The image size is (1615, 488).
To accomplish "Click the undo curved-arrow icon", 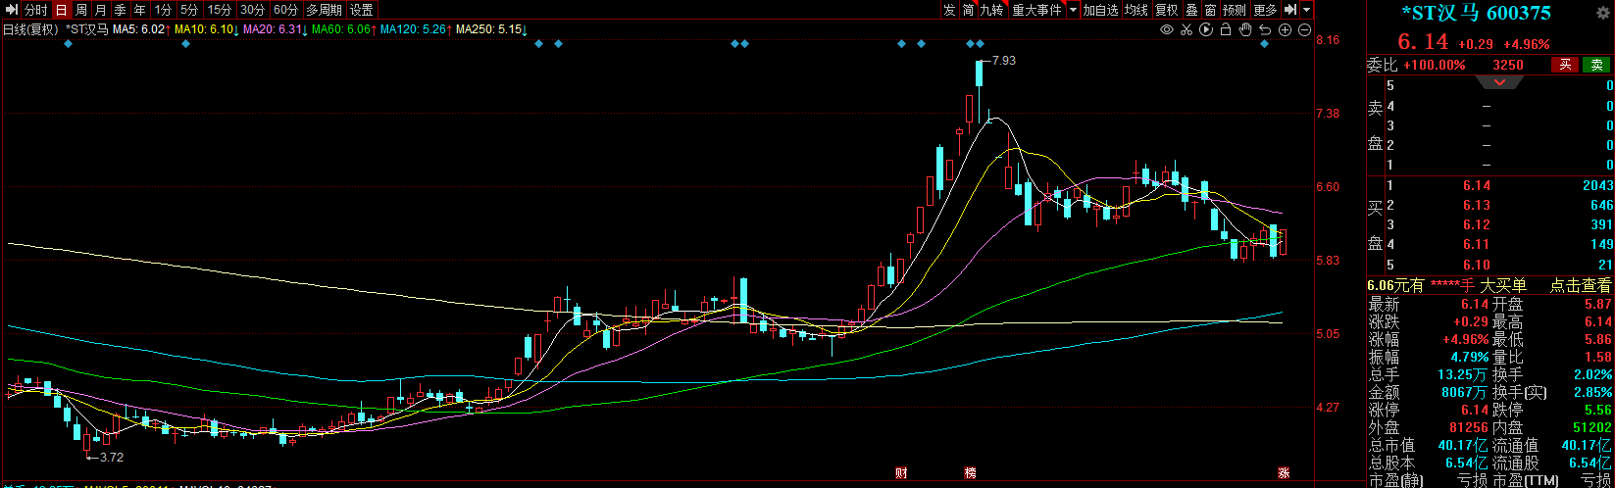I will pos(1265,30).
